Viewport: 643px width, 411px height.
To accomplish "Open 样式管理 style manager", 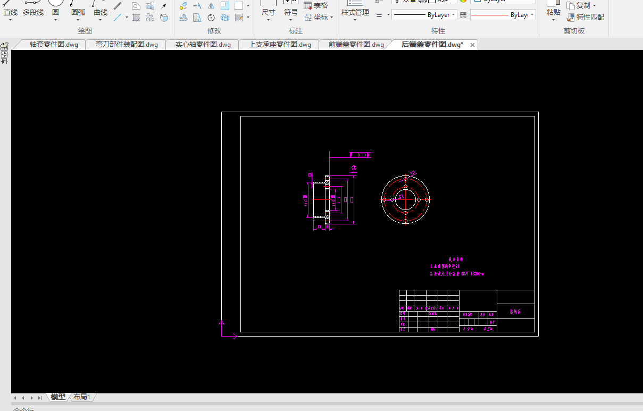I will tap(355, 12).
